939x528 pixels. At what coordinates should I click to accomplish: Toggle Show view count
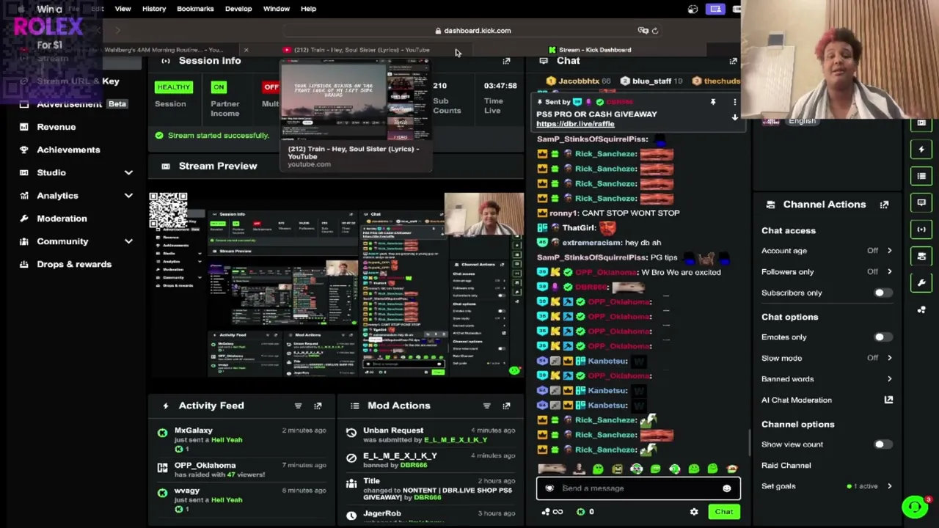point(883,444)
